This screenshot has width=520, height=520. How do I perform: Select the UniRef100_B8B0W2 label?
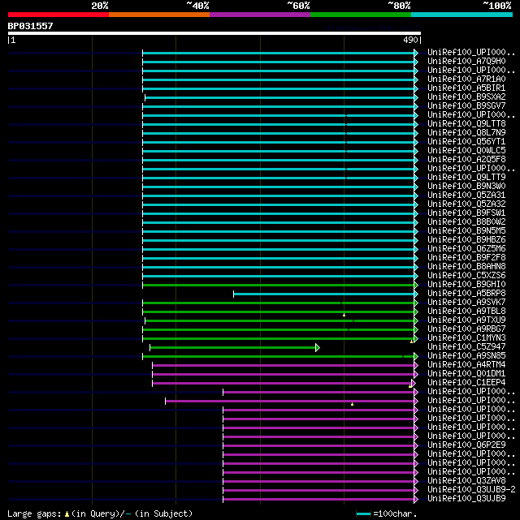click(466, 221)
